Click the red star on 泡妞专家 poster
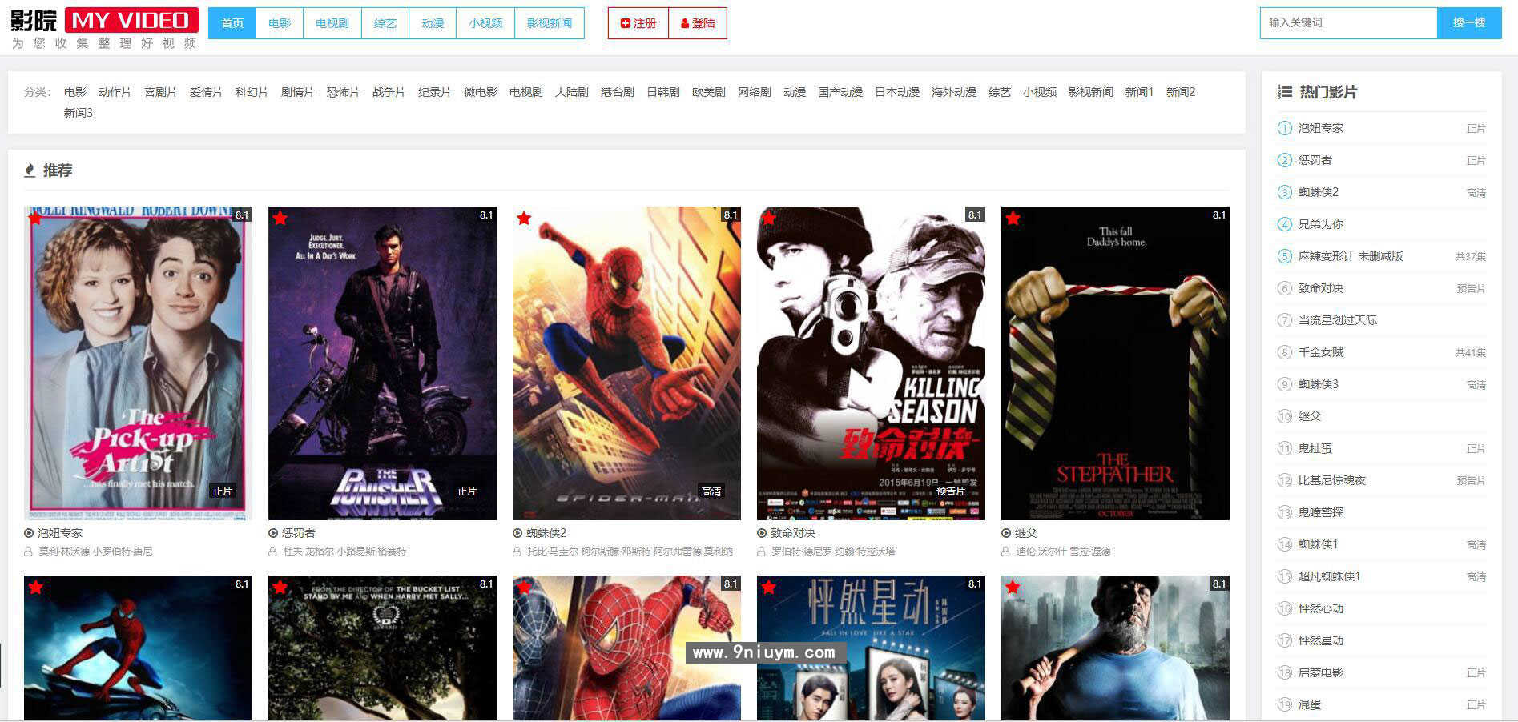1518x722 pixels. coord(35,218)
